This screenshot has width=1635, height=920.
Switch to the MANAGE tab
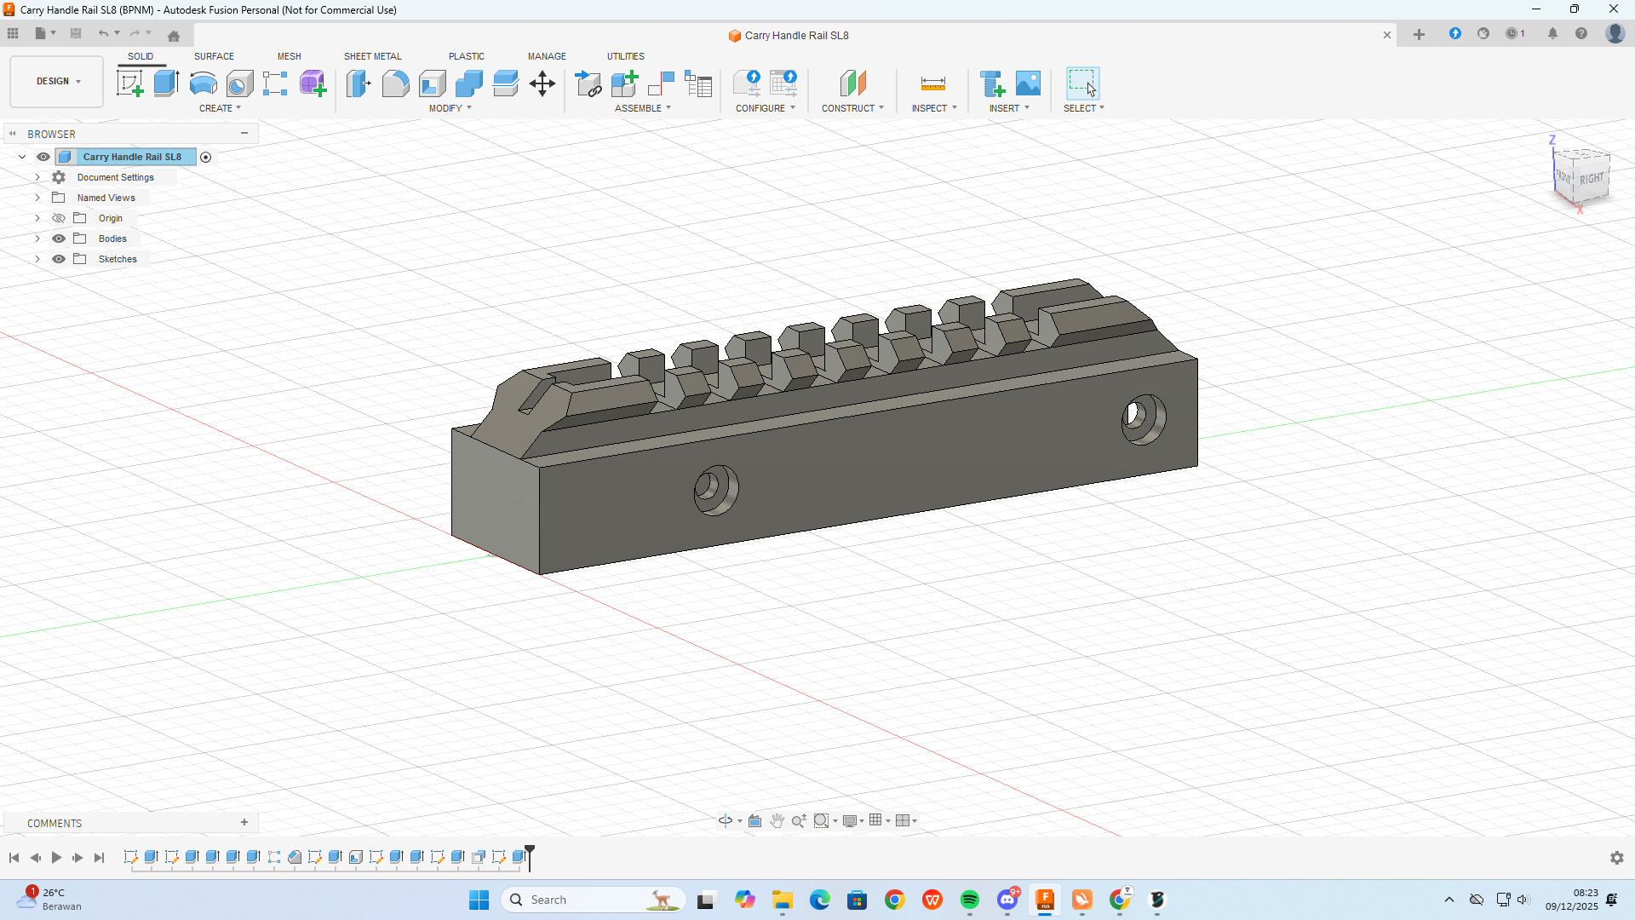coord(547,56)
